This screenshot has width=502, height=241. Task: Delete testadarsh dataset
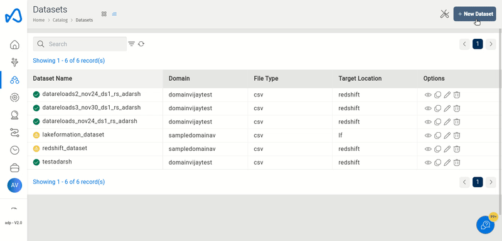pos(457,163)
